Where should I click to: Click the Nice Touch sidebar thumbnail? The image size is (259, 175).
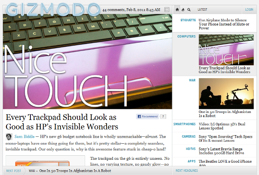coord(226,50)
